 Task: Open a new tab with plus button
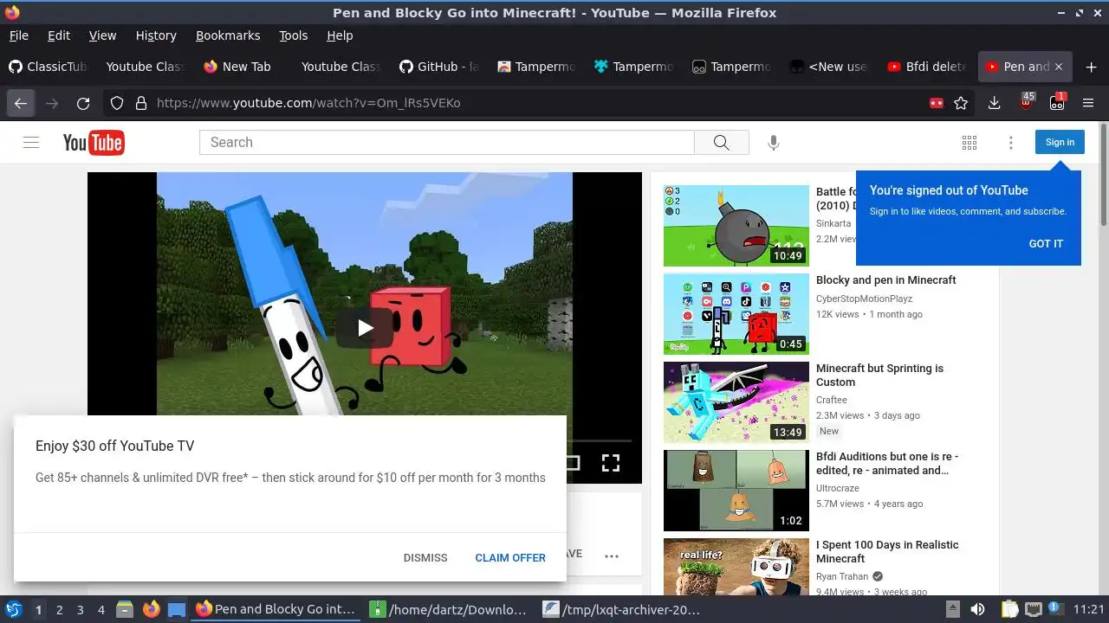[1091, 67]
